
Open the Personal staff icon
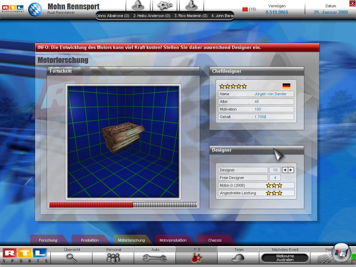[113, 258]
